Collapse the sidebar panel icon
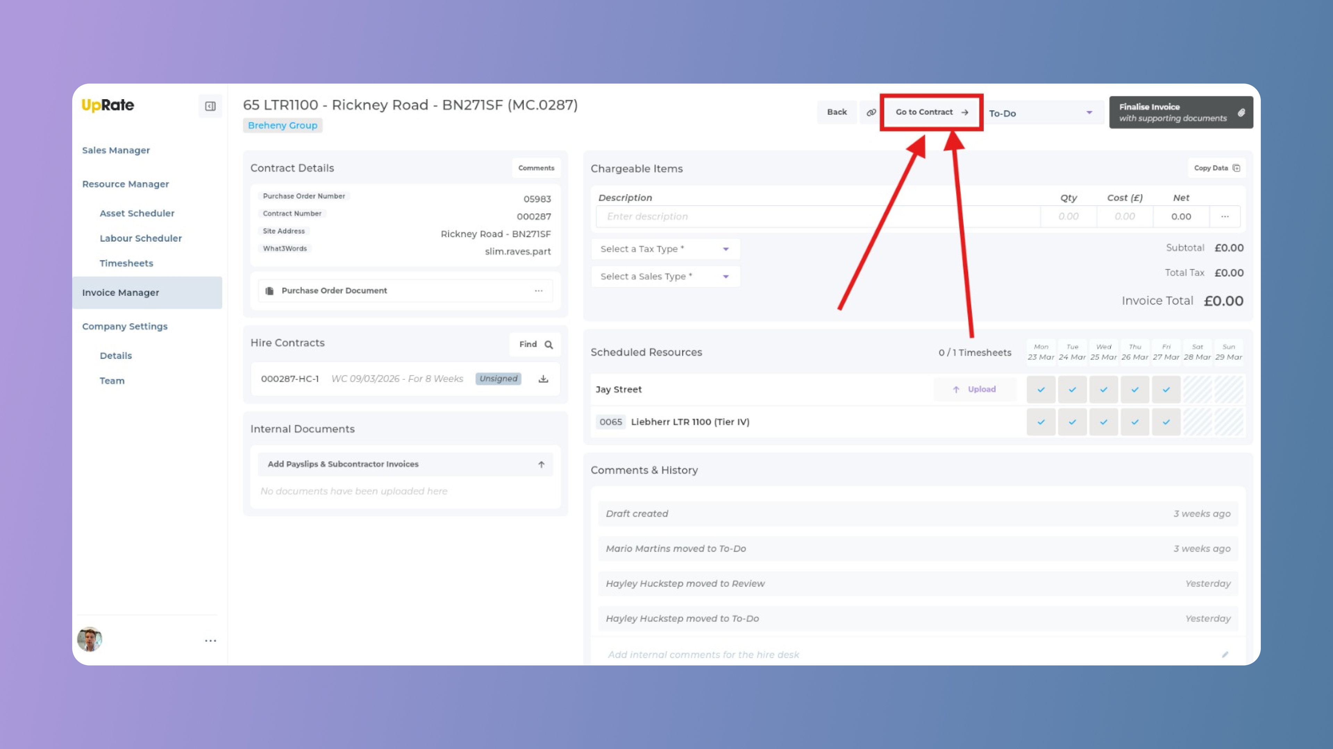 pos(210,106)
